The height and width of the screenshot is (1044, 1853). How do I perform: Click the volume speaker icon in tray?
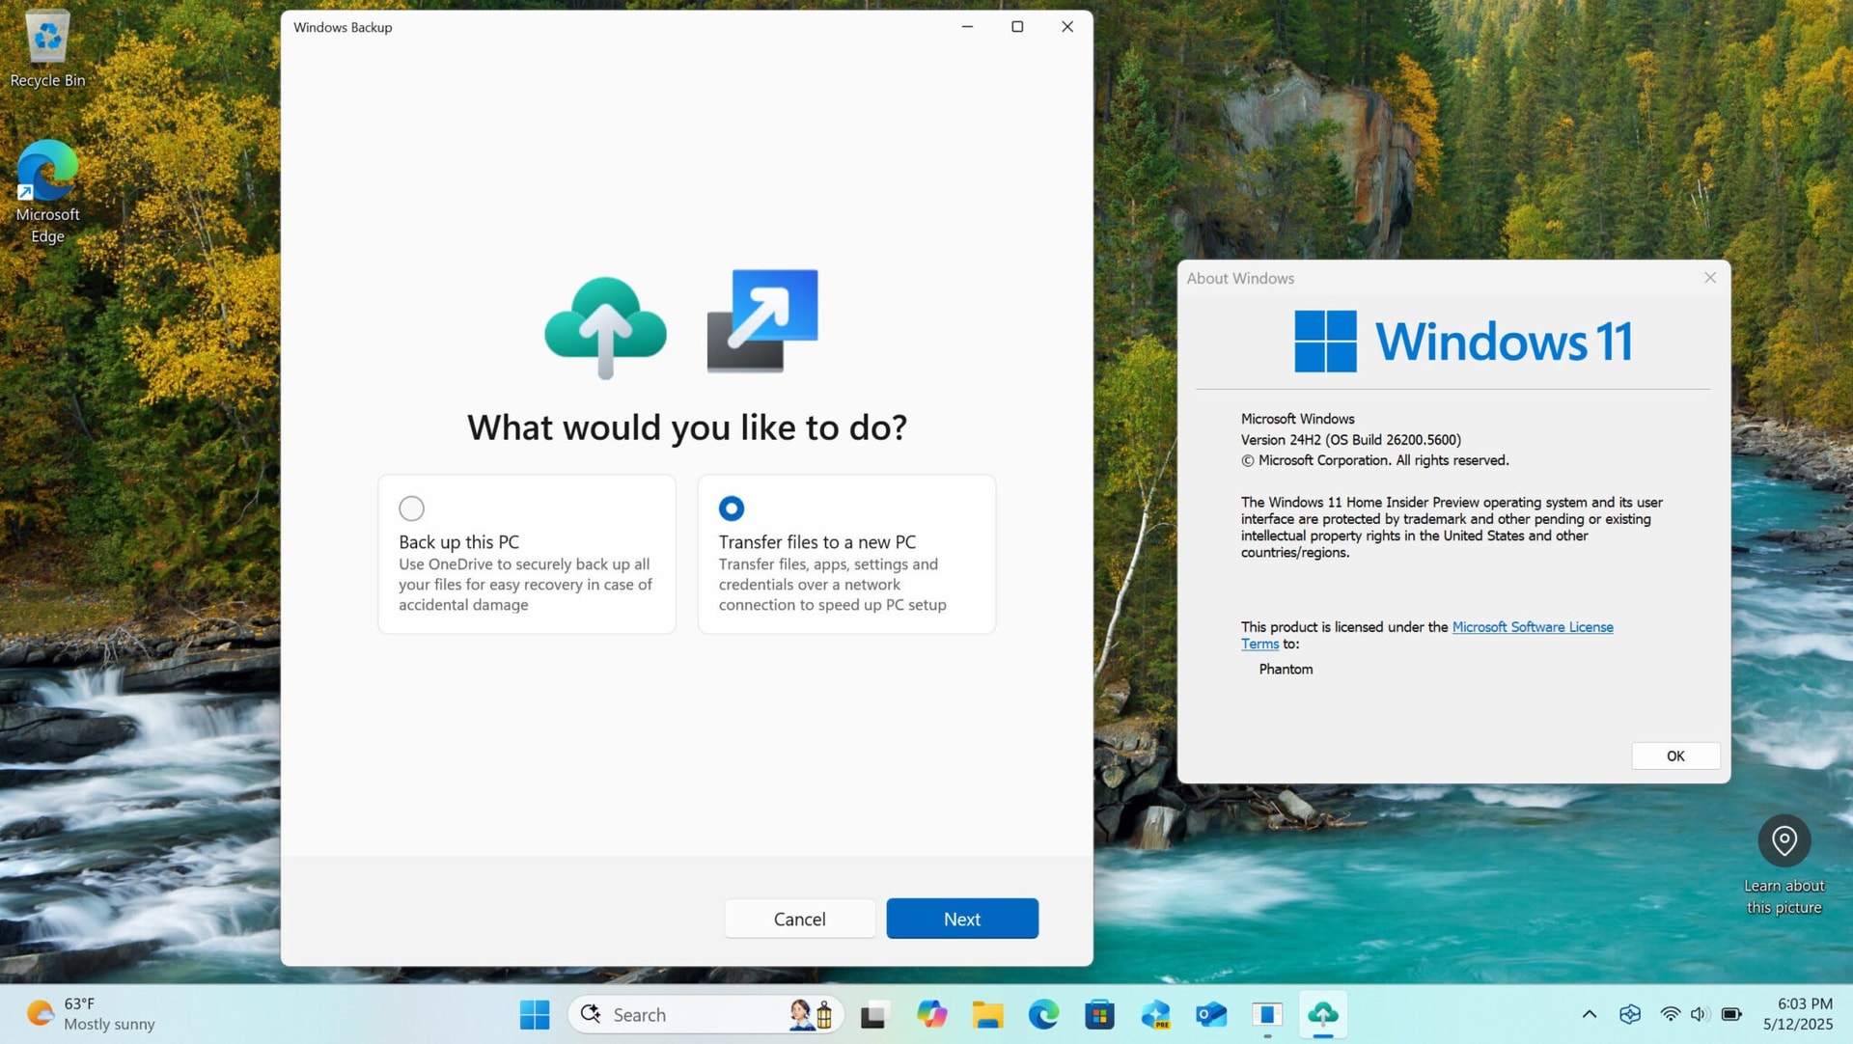(1699, 1014)
